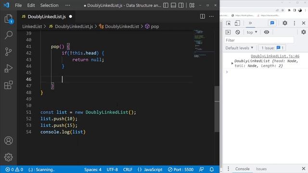Open the Accounts menu in activity bar

[9, 141]
